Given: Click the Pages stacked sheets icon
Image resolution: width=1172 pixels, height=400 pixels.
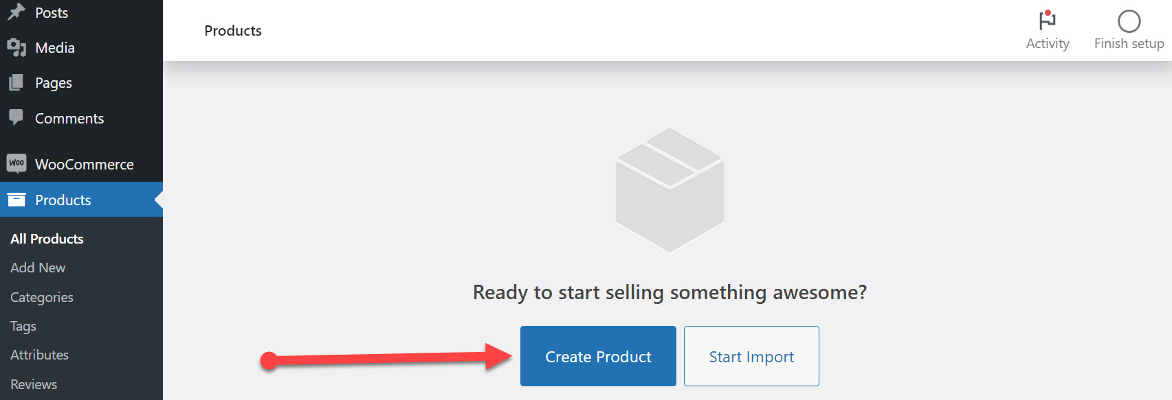Looking at the screenshot, I should [16, 83].
